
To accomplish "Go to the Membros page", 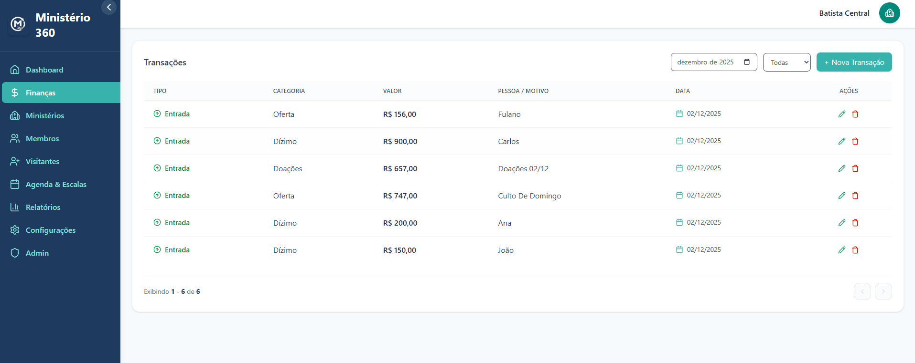I will [42, 138].
